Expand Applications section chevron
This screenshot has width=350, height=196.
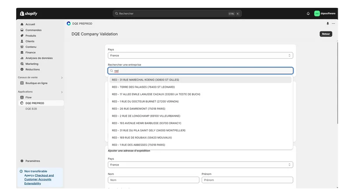pos(62,92)
